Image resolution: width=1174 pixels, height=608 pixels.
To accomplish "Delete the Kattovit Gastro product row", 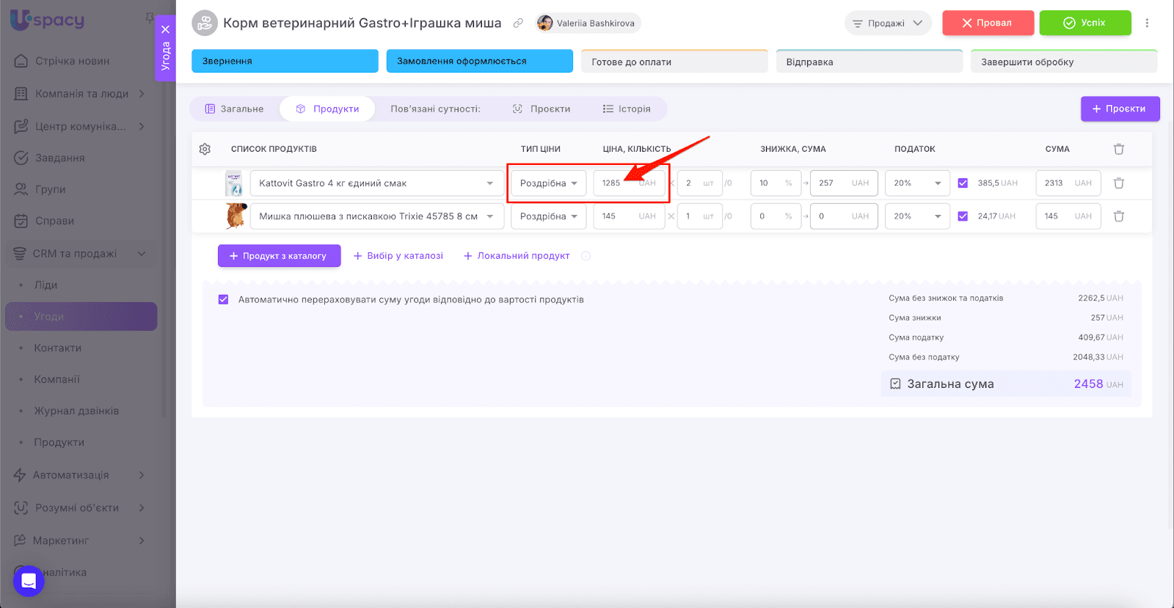I will point(1119,183).
